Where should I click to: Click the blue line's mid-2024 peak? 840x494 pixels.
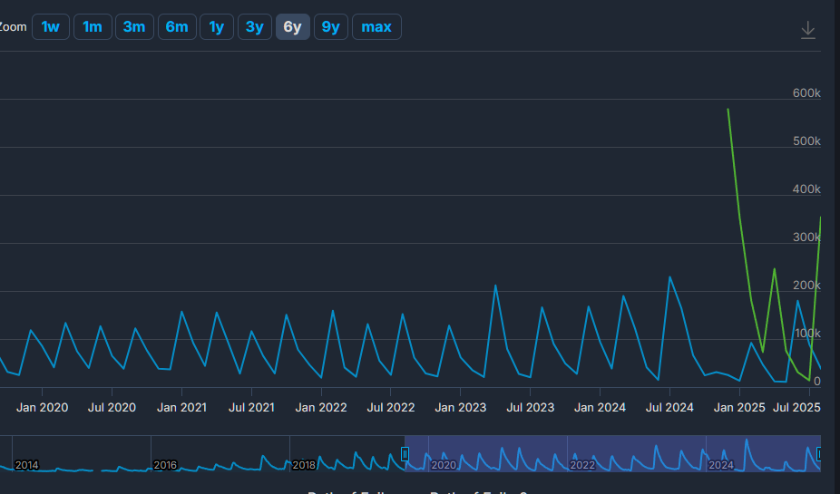coord(669,277)
